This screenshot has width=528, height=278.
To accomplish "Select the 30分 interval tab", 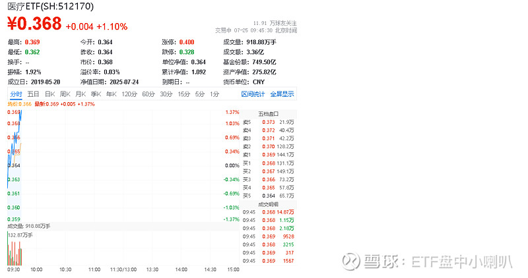I will (166, 94).
